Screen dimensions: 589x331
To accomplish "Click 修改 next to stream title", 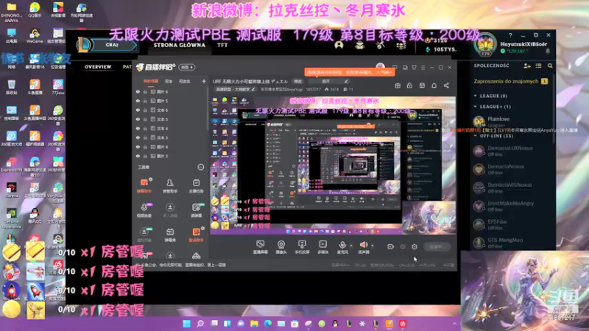I will pos(298,81).
